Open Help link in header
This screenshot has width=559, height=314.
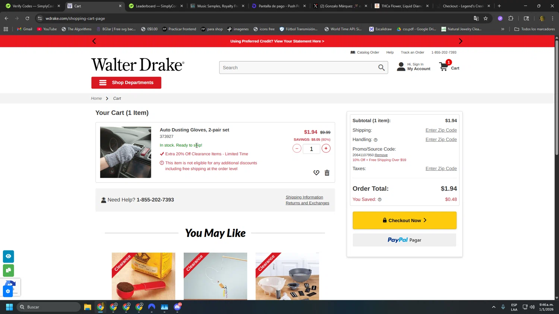390,52
